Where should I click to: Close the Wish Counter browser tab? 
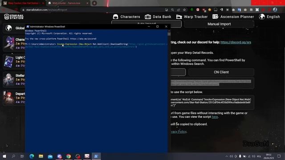click(x=87, y=3)
